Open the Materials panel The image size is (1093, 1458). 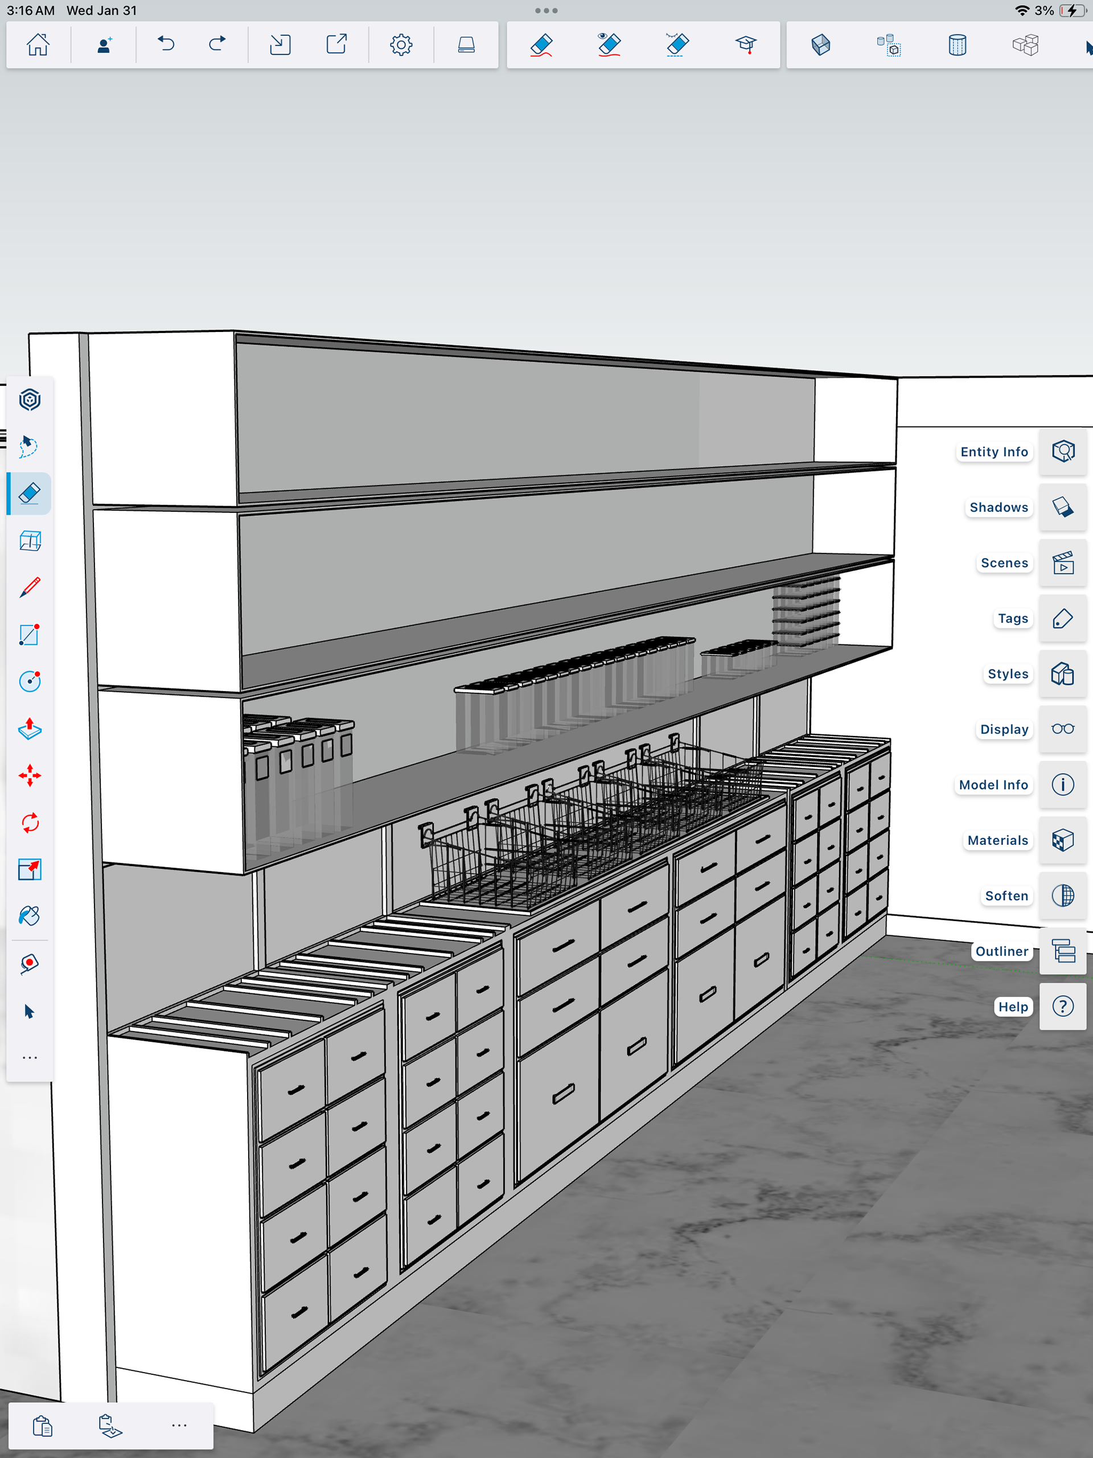click(x=1062, y=840)
